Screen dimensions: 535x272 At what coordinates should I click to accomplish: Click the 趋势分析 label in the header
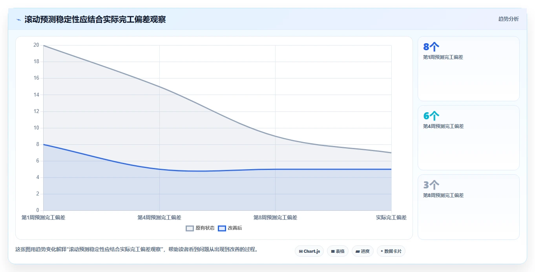(508, 19)
